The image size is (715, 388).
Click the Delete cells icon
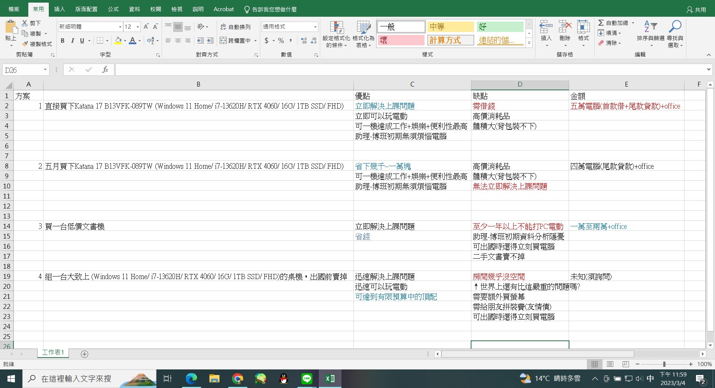(565, 27)
